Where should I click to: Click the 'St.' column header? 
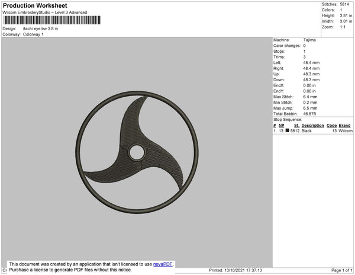coord(296,126)
